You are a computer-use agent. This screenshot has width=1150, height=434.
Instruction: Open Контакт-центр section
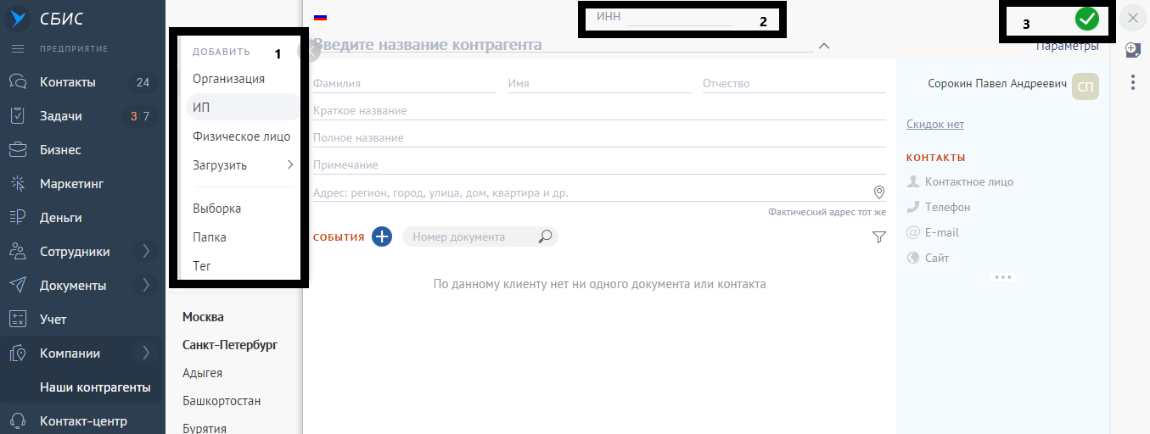pyautogui.click(x=83, y=421)
